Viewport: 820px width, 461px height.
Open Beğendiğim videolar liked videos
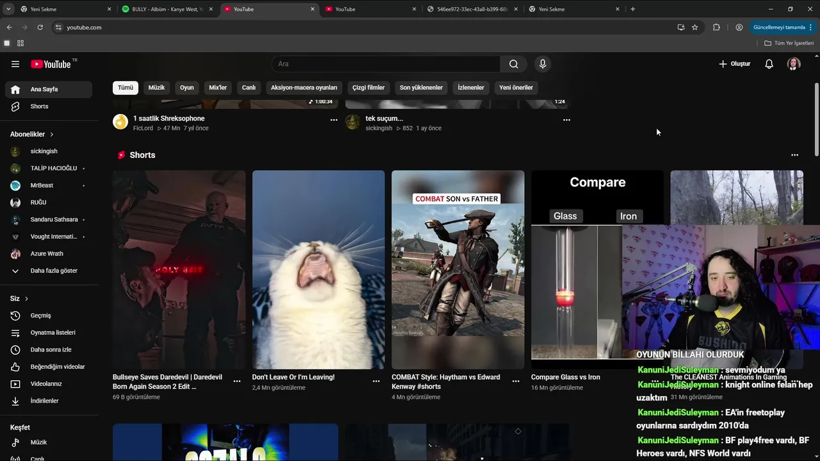49,367
